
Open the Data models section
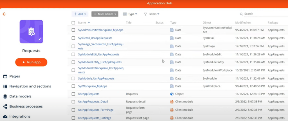pyautogui.click(x=20, y=96)
